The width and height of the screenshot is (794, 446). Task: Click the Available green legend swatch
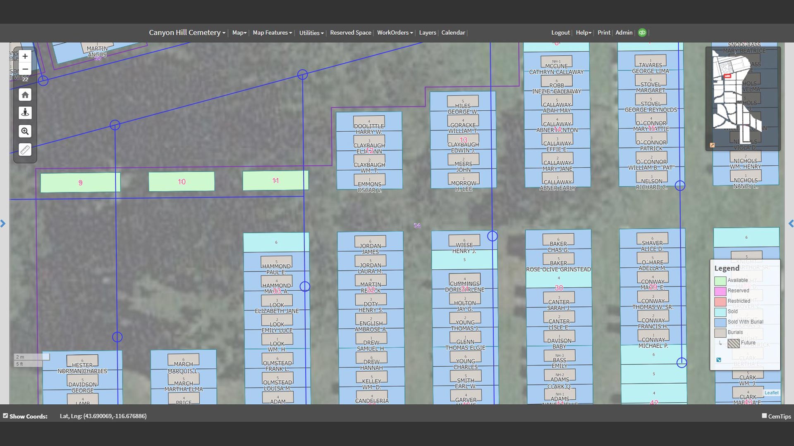click(x=720, y=281)
